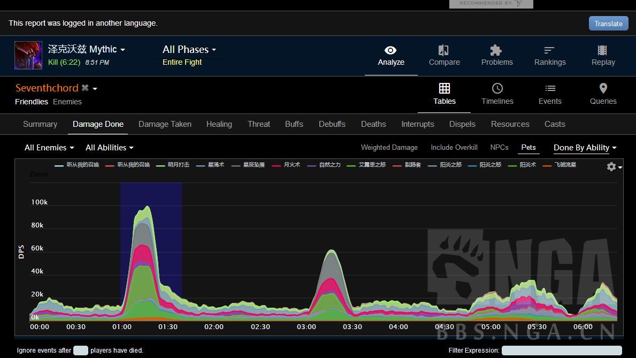The image size is (636, 358).
Task: Open the Done By Ability dropdown
Action: [x=585, y=148]
